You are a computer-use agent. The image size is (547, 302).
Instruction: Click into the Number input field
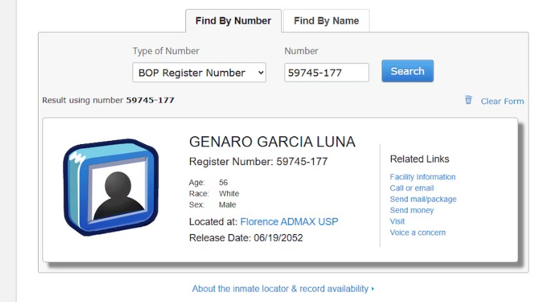pos(326,72)
